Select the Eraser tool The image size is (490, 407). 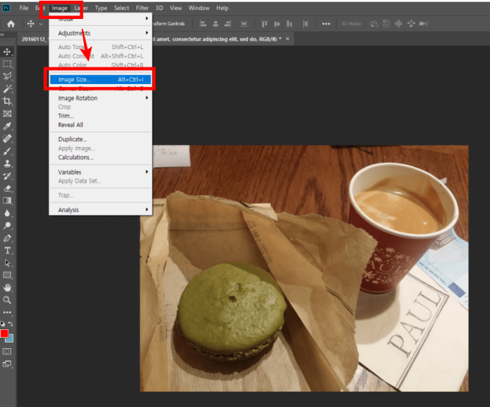(x=7, y=188)
